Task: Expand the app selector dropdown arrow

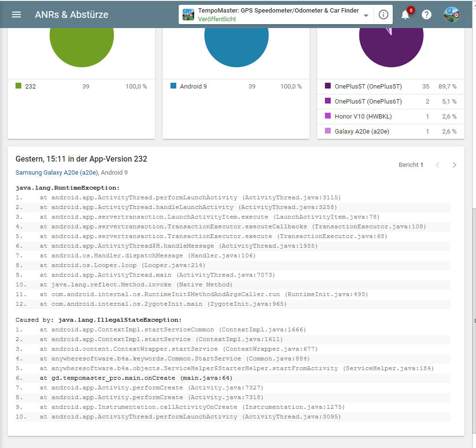Action: tap(366, 15)
